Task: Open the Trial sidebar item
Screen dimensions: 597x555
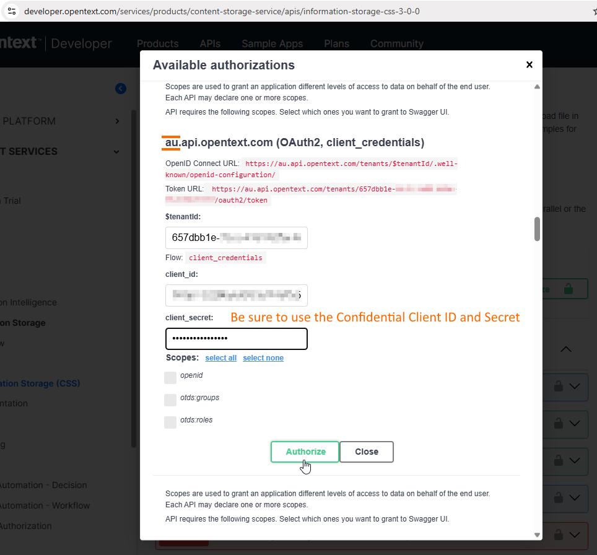Action: pyautogui.click(x=11, y=201)
